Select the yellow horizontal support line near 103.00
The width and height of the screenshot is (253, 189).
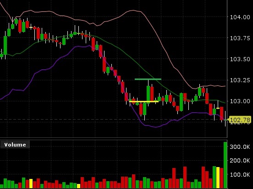coord(144,101)
